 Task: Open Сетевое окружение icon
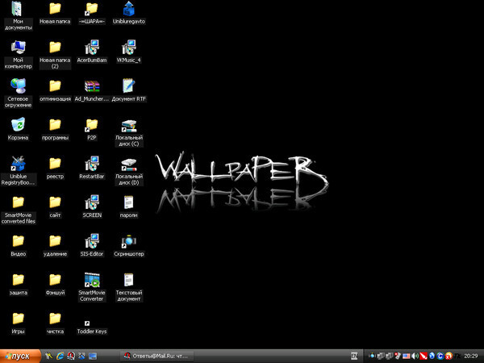(18, 93)
